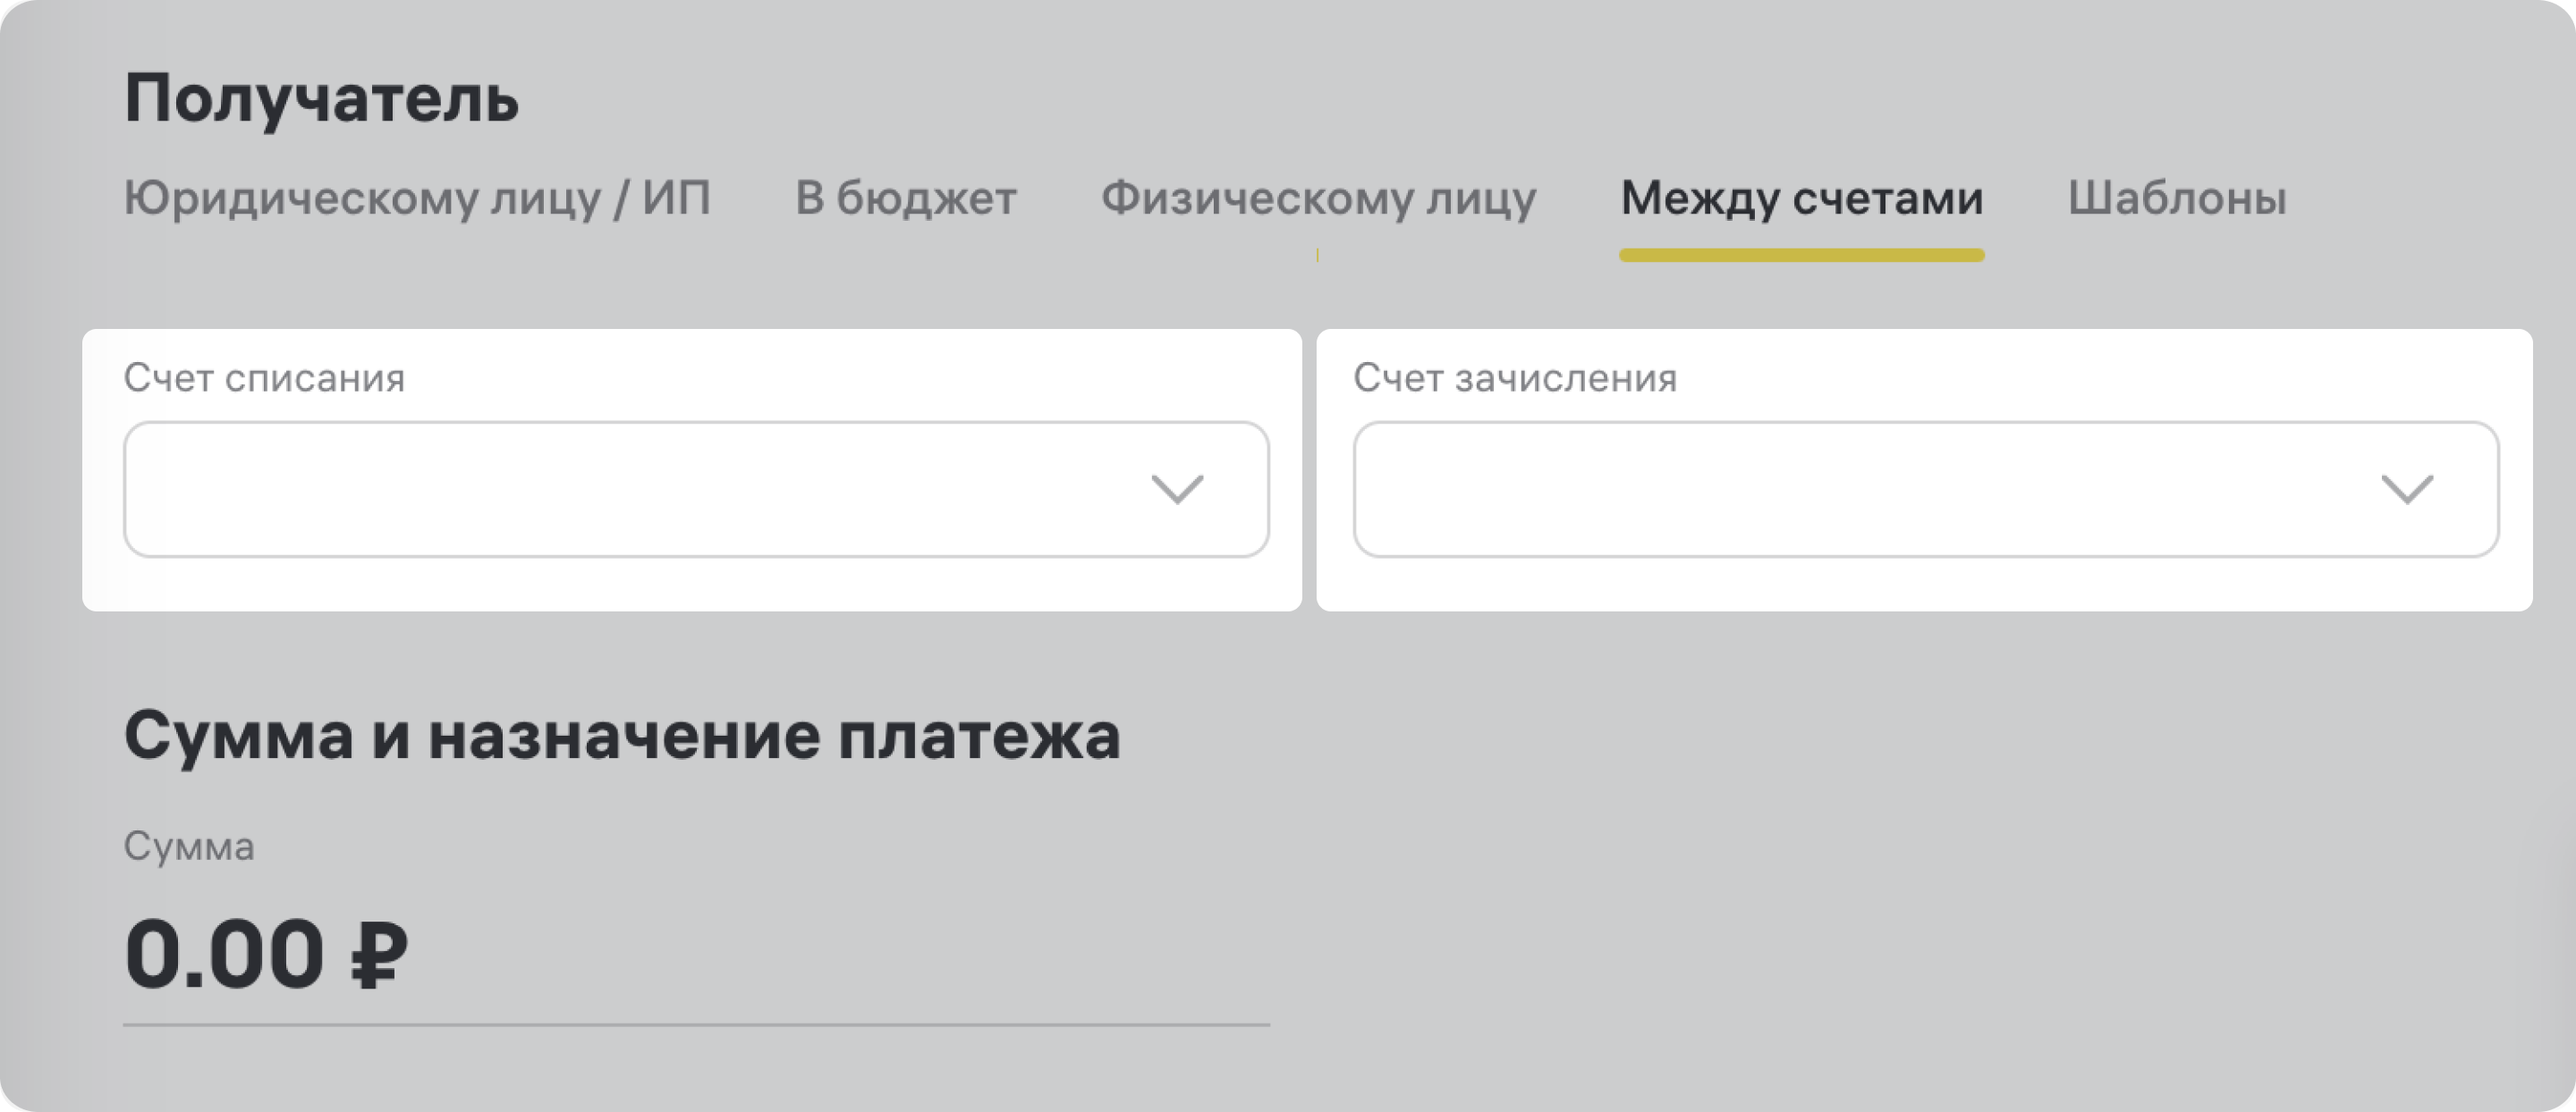Click the Счет списания field label
The height and width of the screenshot is (1112, 2576).
[264, 379]
